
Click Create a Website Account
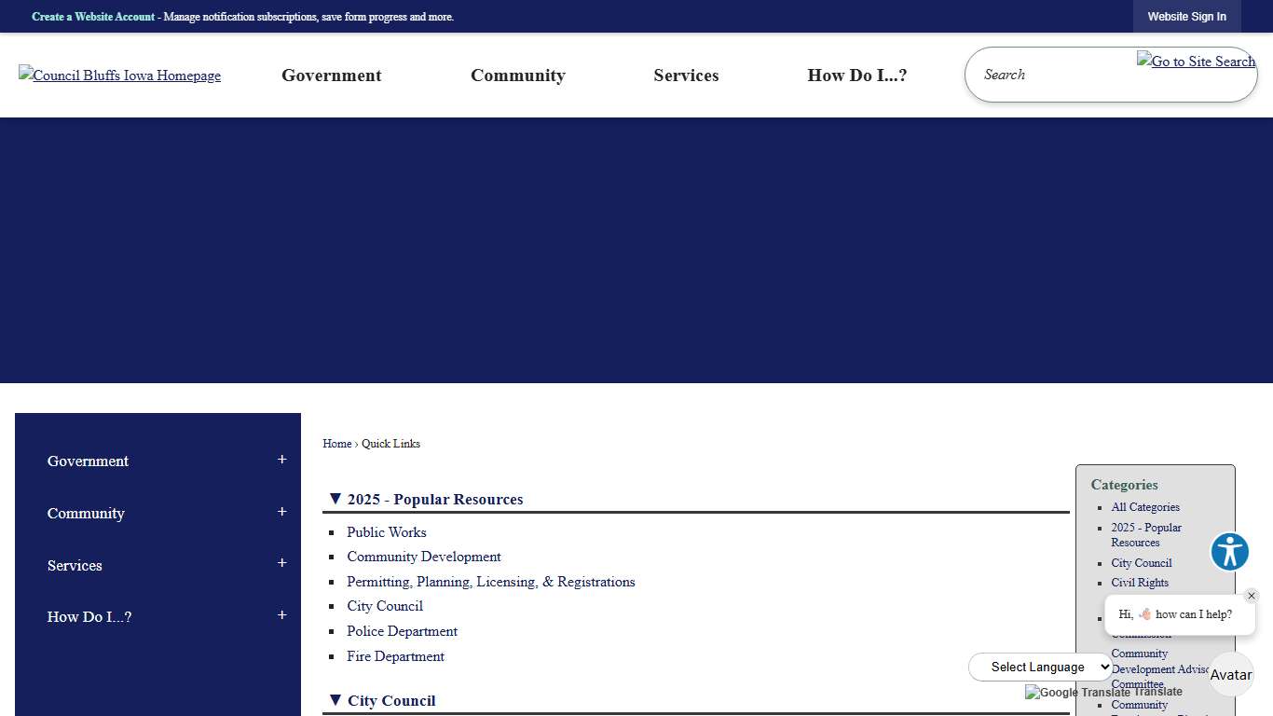(92, 16)
